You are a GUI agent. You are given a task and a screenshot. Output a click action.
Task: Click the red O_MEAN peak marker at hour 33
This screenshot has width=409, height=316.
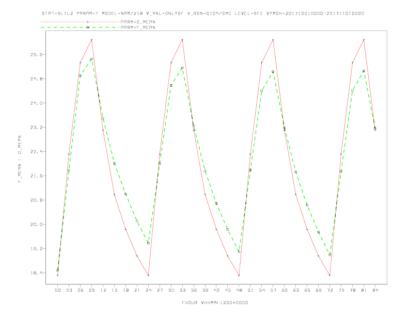coord(182,40)
